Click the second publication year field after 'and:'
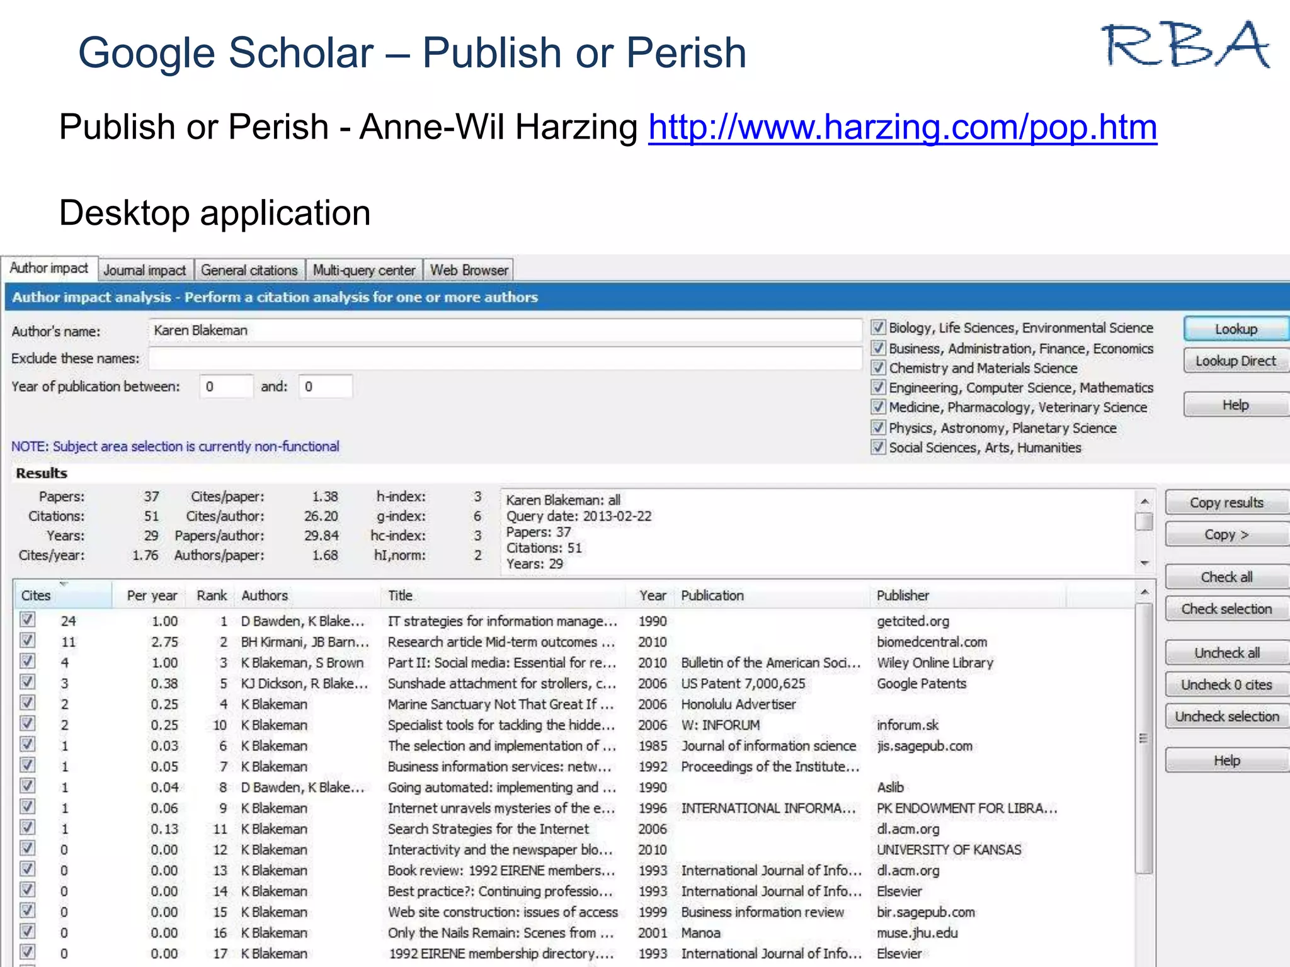The width and height of the screenshot is (1290, 967). (x=325, y=387)
